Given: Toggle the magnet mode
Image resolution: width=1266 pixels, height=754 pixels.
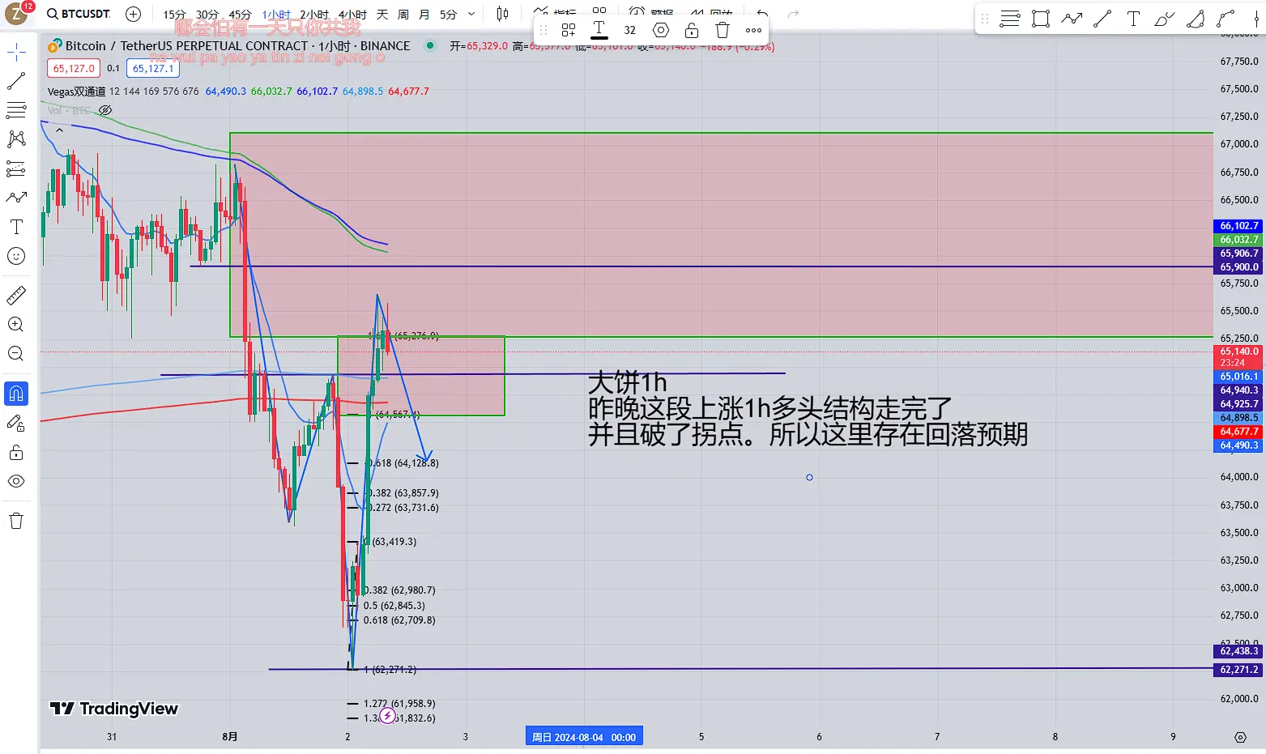Looking at the screenshot, I should click(16, 394).
